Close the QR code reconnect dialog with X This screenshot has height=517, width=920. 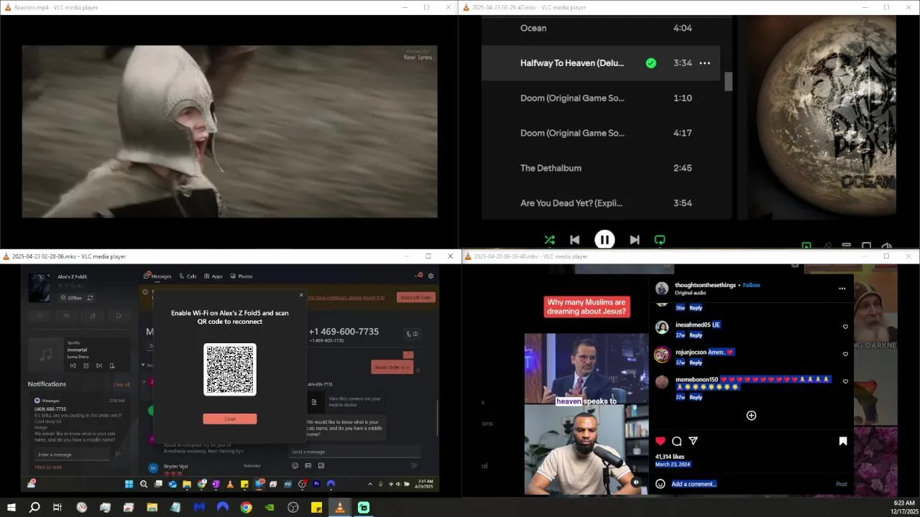pyautogui.click(x=301, y=295)
